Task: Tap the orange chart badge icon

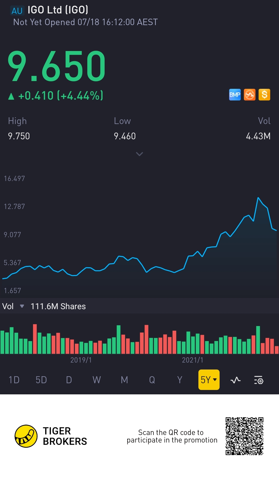Action: (250, 95)
